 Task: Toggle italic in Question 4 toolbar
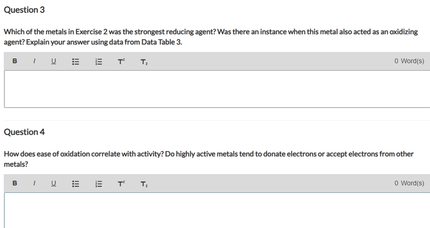click(x=34, y=183)
